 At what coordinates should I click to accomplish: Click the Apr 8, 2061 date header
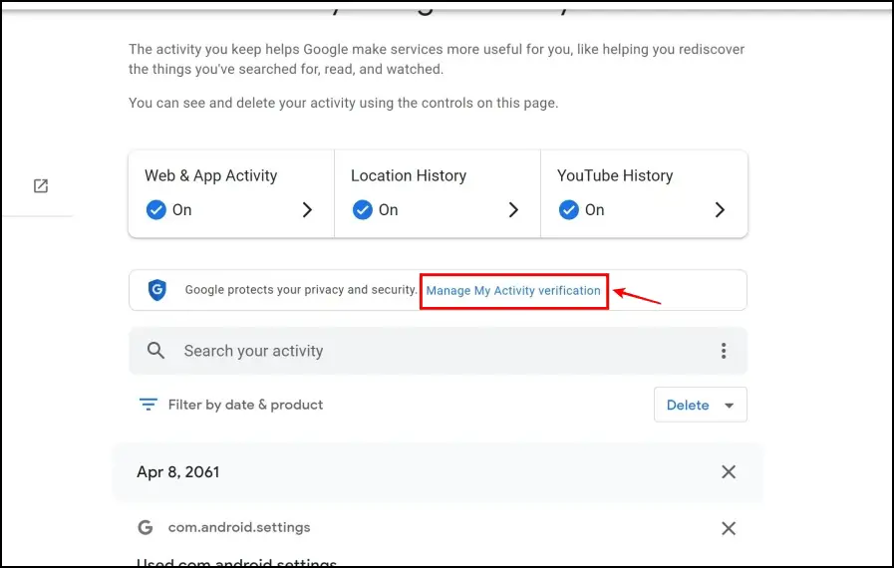point(177,472)
